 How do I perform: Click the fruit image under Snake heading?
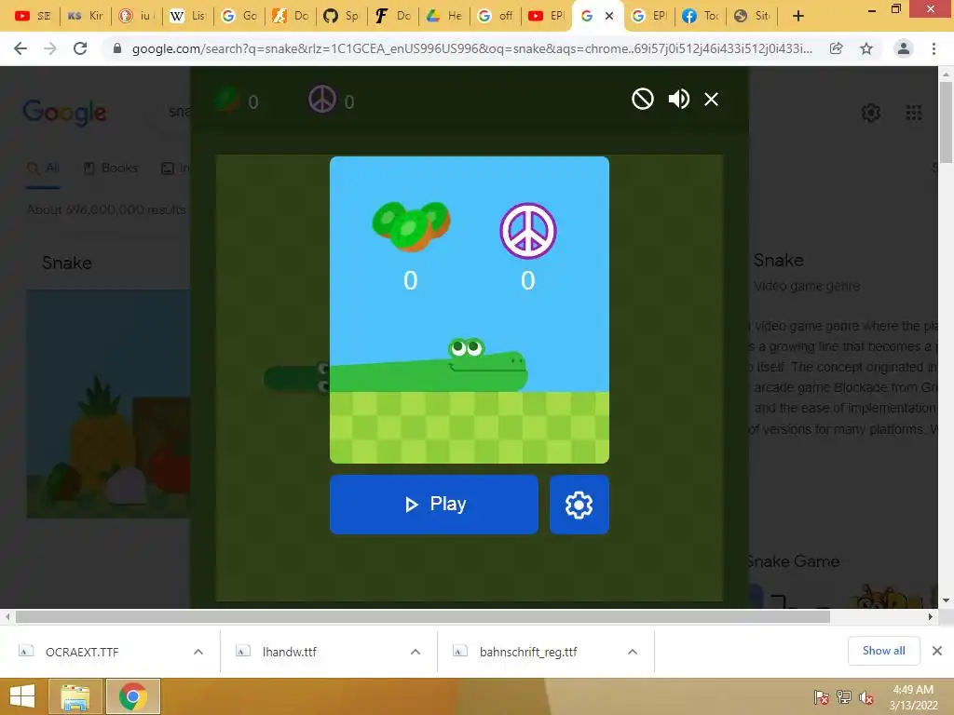[108, 404]
